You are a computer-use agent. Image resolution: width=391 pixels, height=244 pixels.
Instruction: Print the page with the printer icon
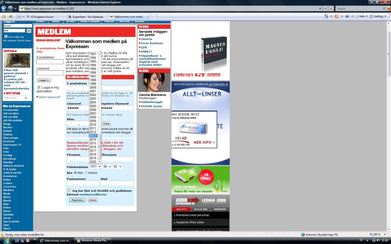tap(347, 16)
